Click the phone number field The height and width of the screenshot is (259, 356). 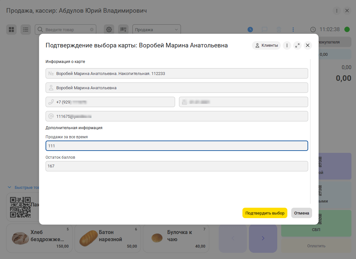coord(110,102)
